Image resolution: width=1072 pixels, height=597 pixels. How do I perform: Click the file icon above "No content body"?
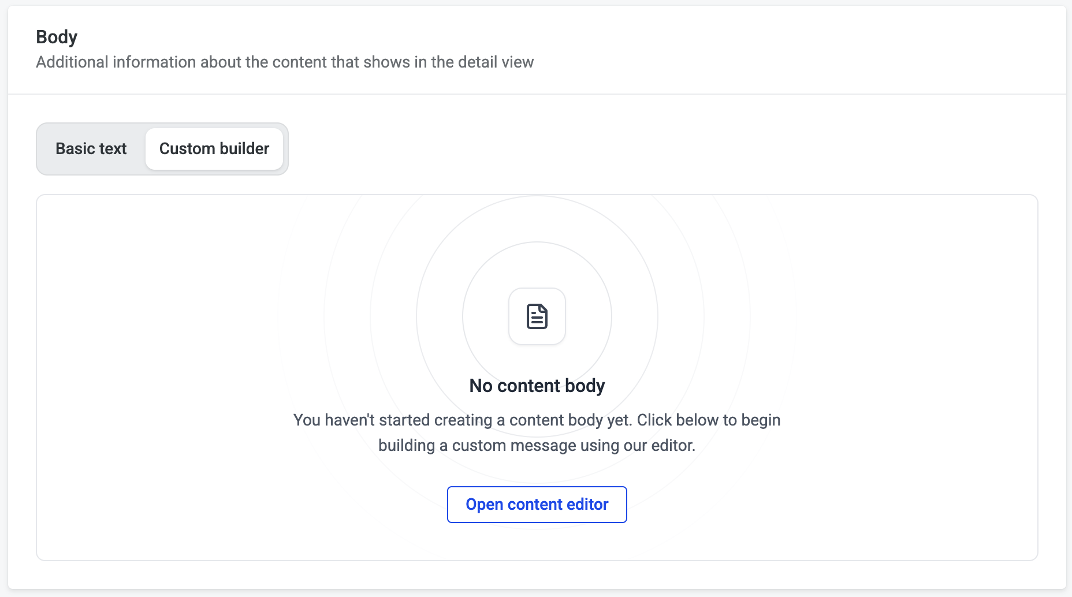tap(537, 316)
